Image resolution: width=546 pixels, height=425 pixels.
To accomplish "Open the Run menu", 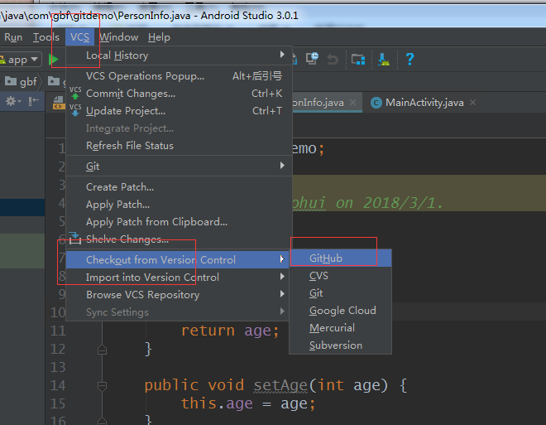I will [13, 37].
